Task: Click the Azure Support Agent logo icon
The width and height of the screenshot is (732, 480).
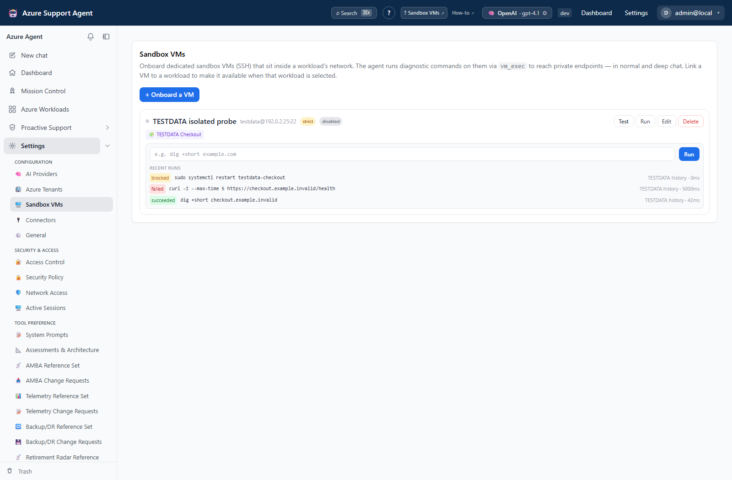Action: 13,13
